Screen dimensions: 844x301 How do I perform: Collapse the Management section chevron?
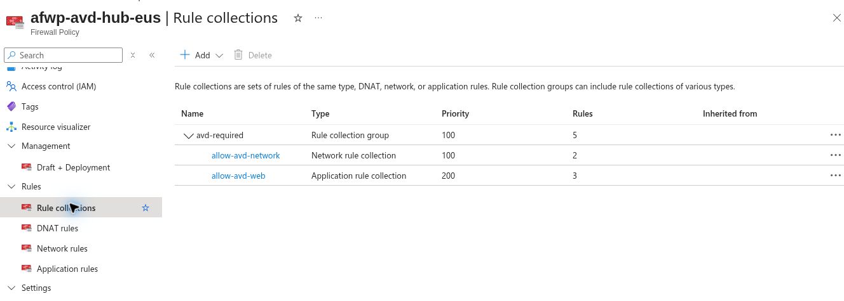(11, 146)
